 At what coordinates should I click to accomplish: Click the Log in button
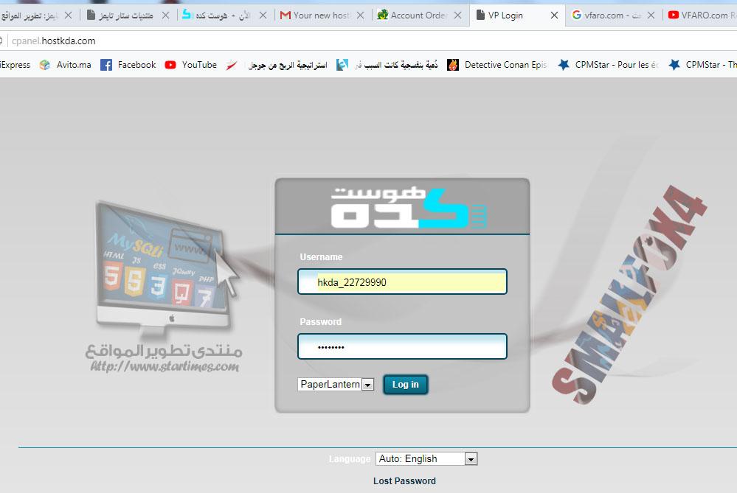coord(405,385)
